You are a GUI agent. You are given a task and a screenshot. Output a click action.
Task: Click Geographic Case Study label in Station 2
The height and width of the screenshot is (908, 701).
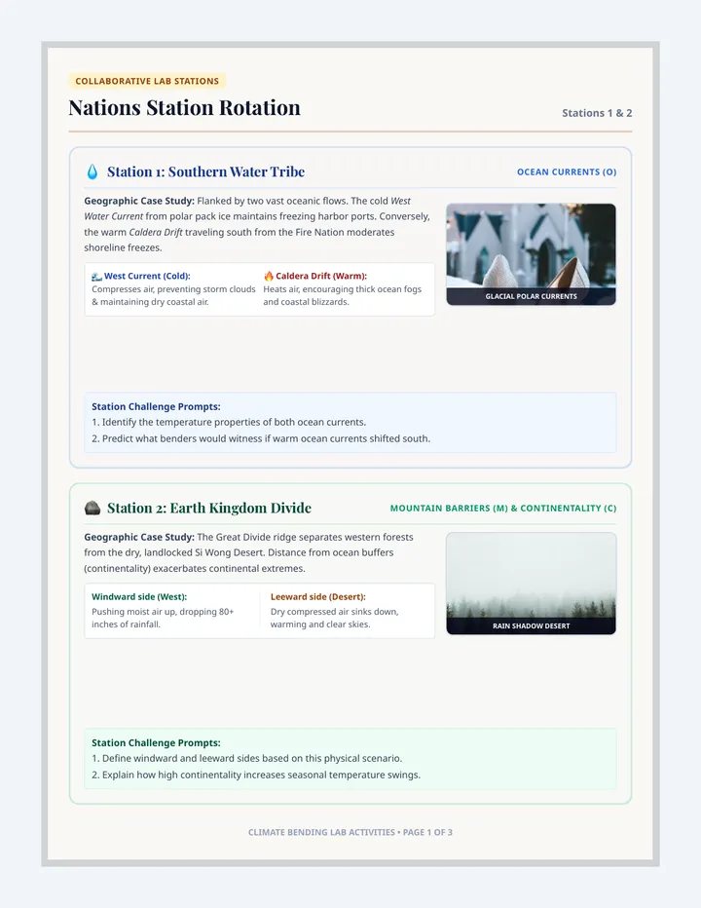(x=139, y=537)
